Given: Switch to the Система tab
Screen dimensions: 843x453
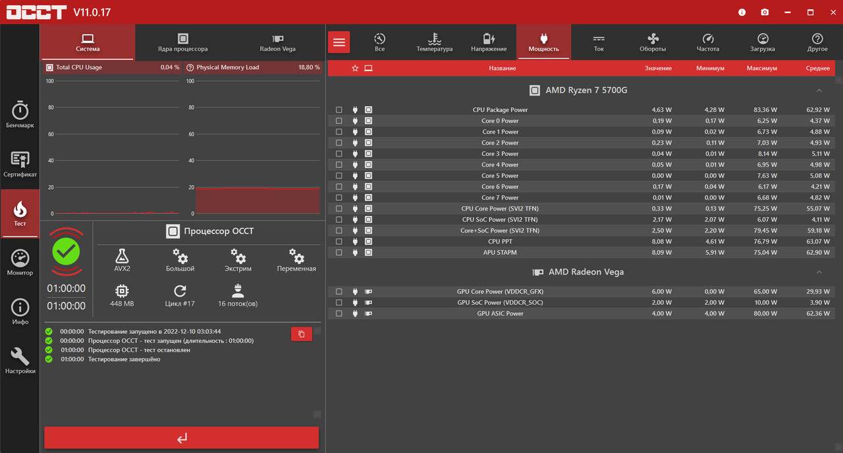Looking at the screenshot, I should [88, 43].
